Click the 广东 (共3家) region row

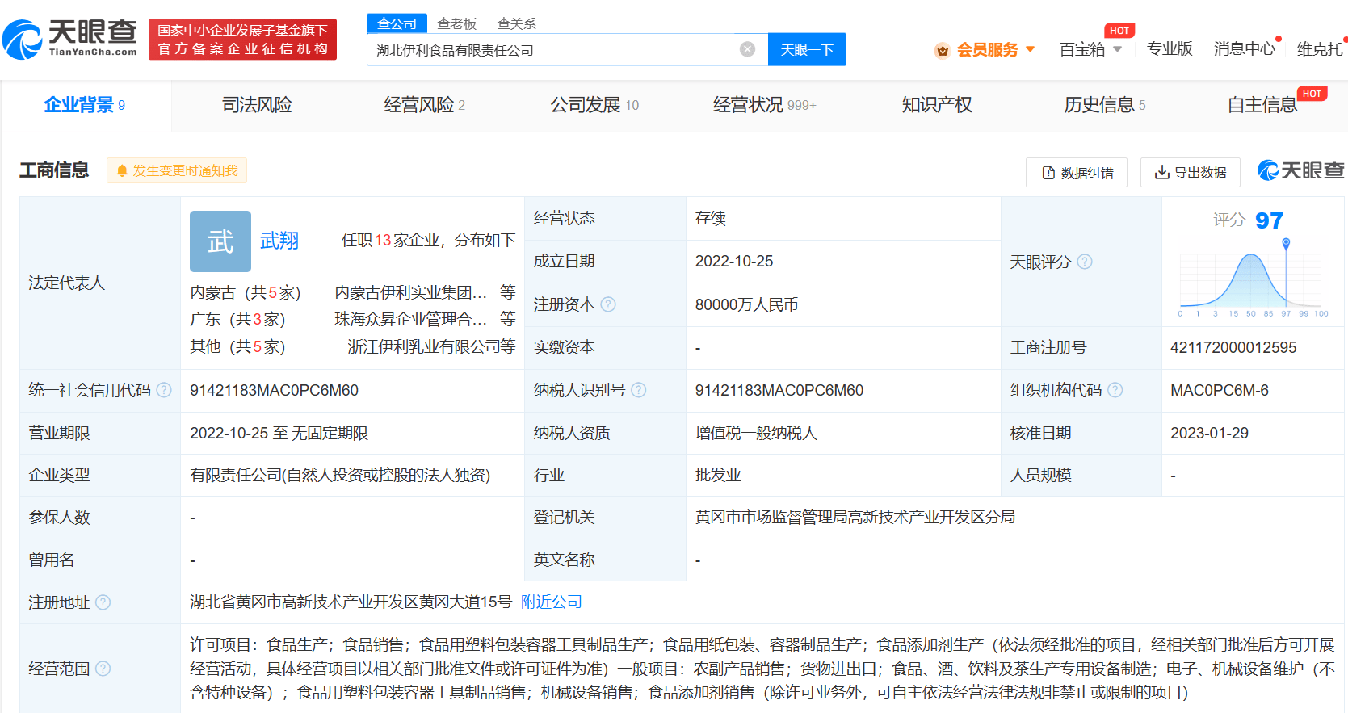coord(238,319)
